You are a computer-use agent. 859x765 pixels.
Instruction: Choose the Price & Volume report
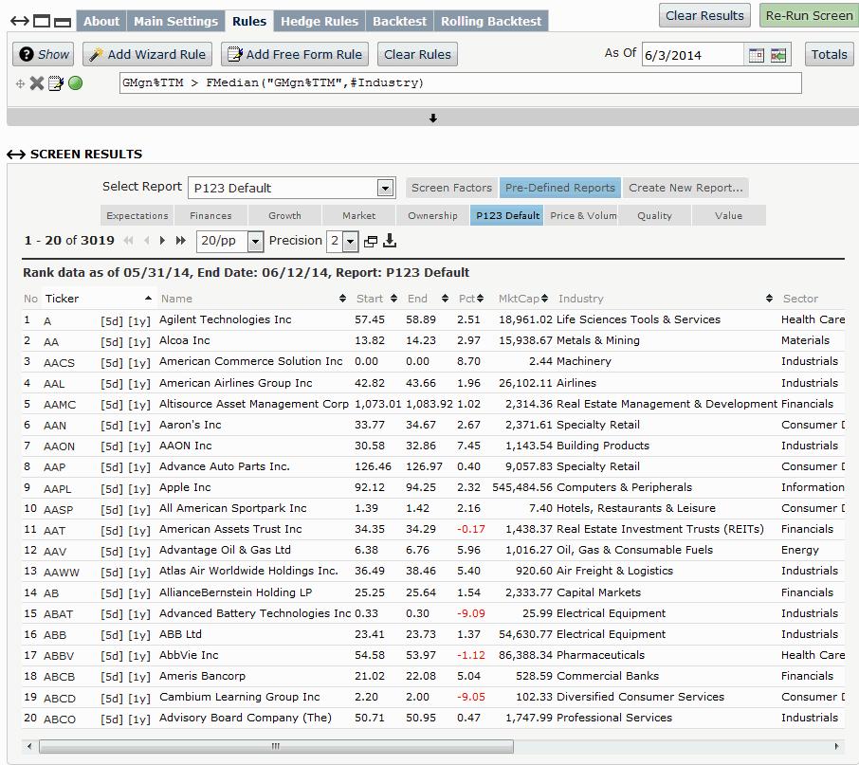click(580, 216)
